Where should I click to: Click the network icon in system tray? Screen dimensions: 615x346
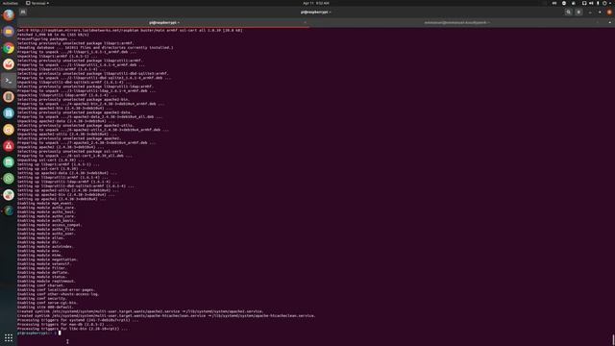pyautogui.click(x=584, y=3)
